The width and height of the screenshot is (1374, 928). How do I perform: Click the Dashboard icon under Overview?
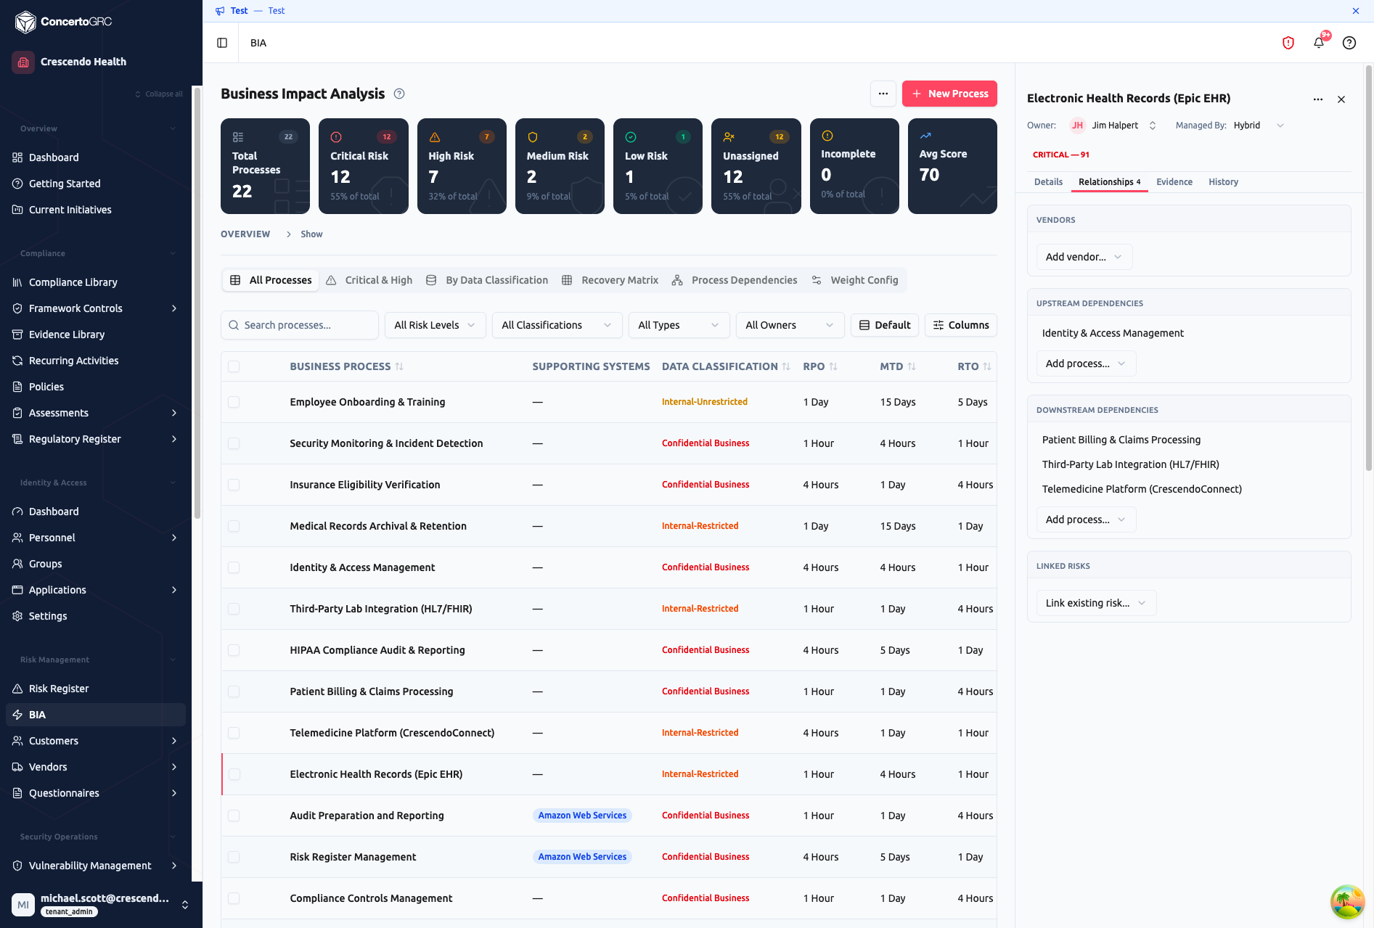pos(17,157)
